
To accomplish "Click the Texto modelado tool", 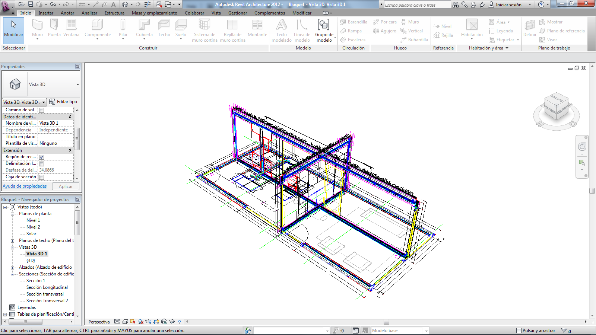I will (281, 30).
